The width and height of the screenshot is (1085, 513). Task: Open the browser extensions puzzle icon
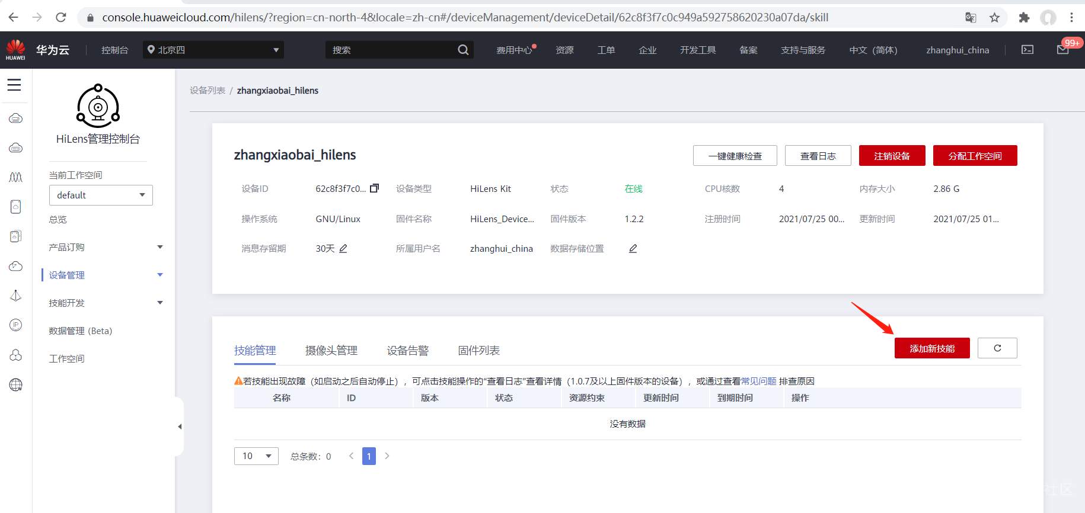tap(1024, 18)
